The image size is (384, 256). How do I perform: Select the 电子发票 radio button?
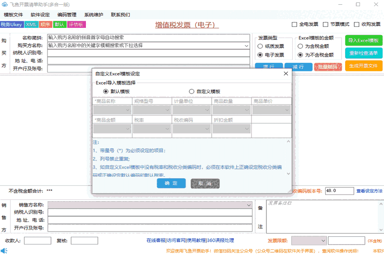coord(260,55)
